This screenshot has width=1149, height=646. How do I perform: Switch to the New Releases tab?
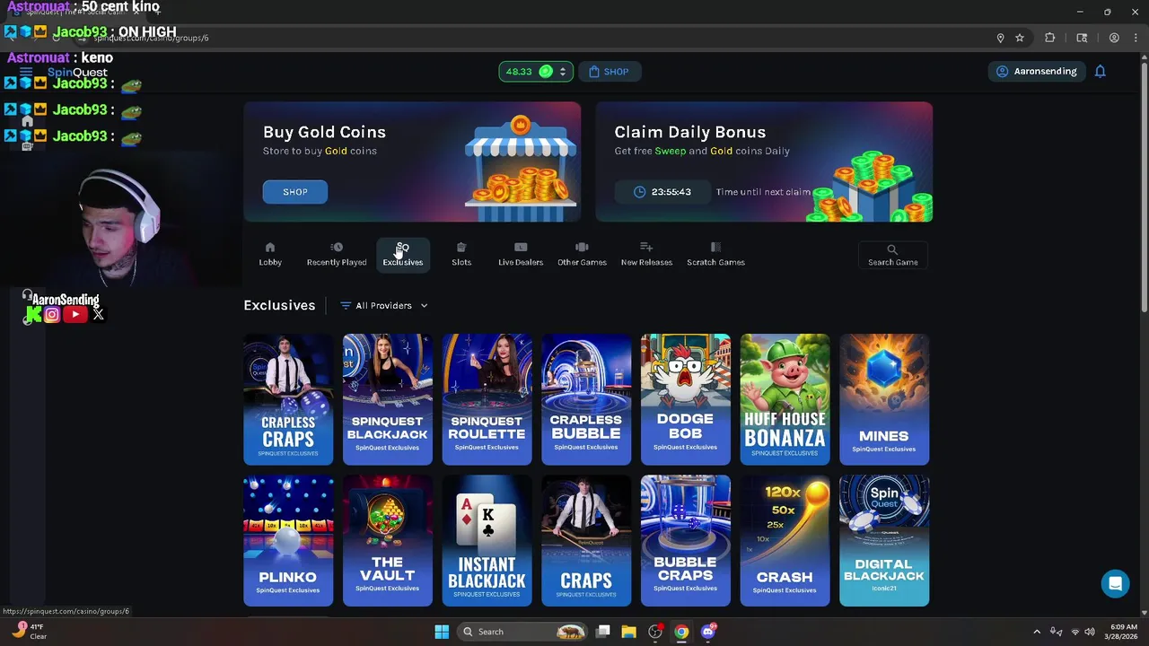(x=646, y=254)
